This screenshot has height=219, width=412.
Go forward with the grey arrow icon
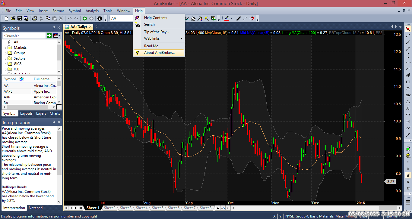pyautogui.click(x=91, y=18)
